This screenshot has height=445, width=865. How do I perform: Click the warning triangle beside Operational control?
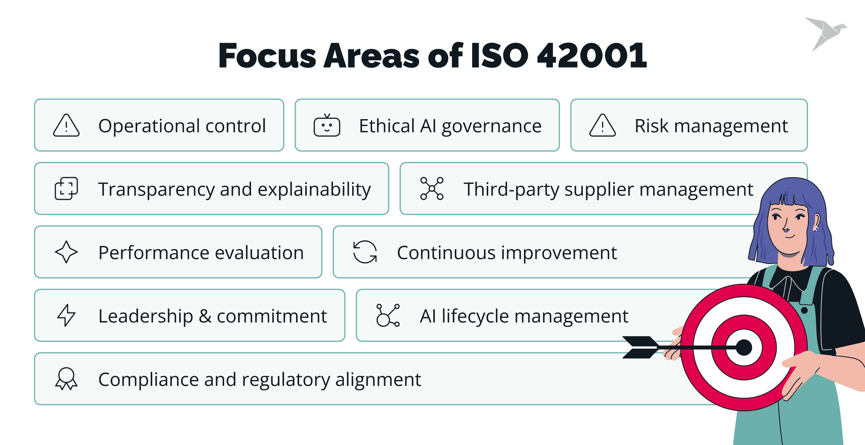pyautogui.click(x=66, y=126)
